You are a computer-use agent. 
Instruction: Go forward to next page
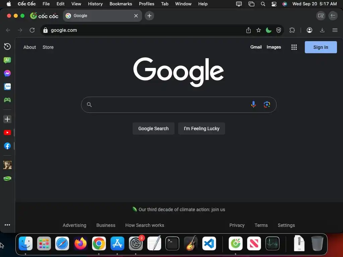point(20,30)
